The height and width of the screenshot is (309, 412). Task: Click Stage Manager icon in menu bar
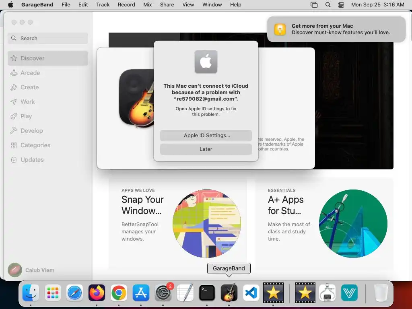click(x=314, y=5)
